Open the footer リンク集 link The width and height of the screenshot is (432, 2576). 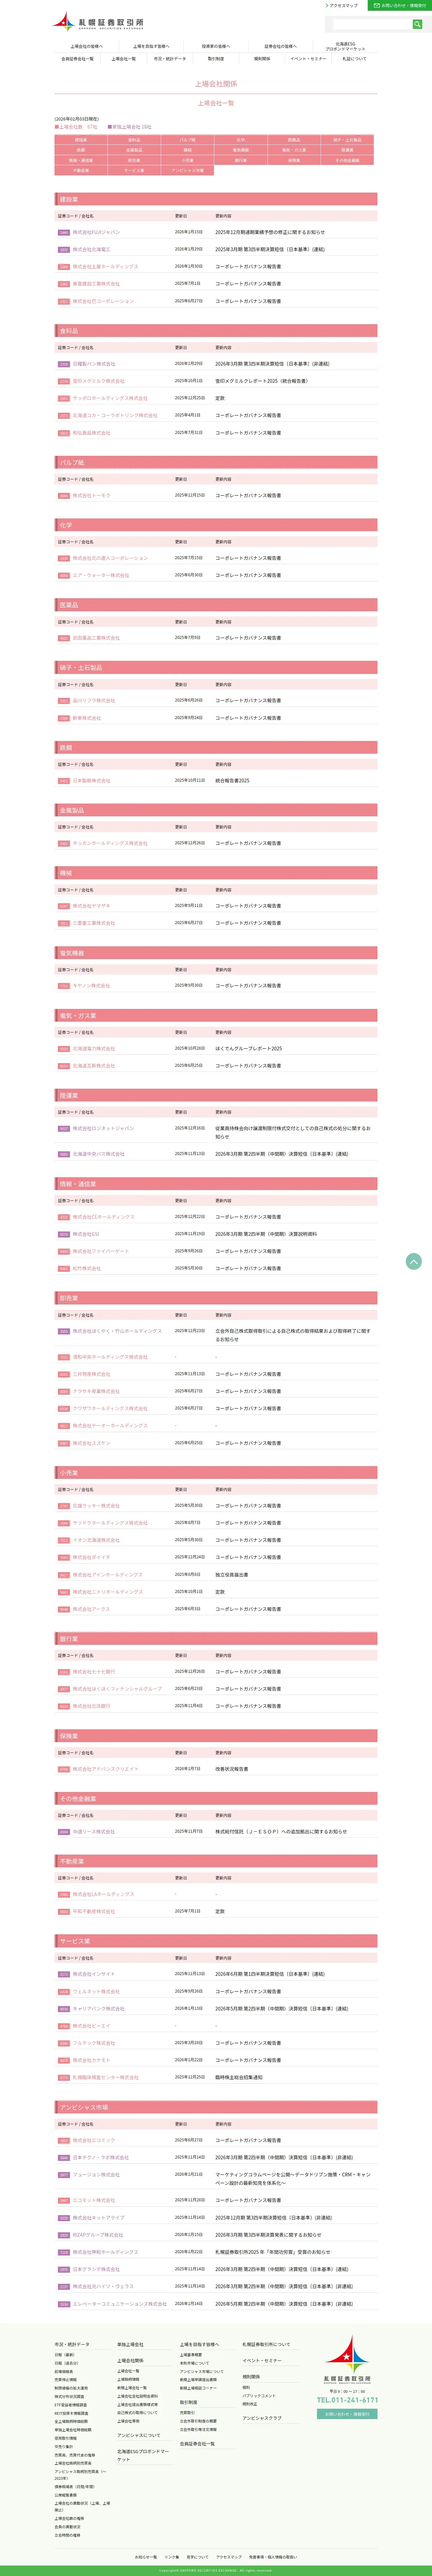point(172,2557)
